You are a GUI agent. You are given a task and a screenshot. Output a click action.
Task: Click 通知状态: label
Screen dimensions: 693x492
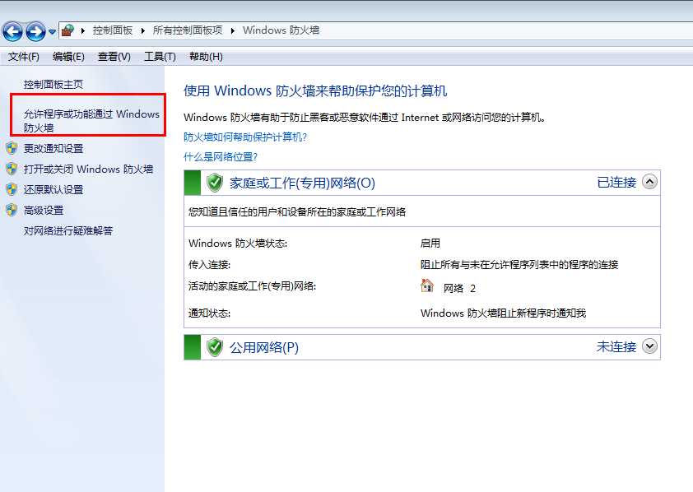[x=210, y=313]
